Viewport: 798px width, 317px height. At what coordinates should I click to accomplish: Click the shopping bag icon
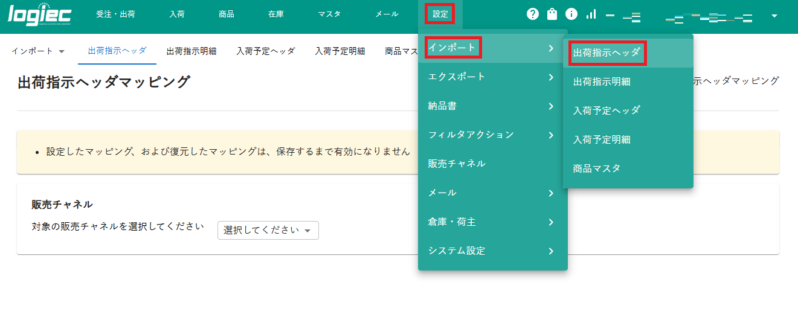tap(552, 14)
